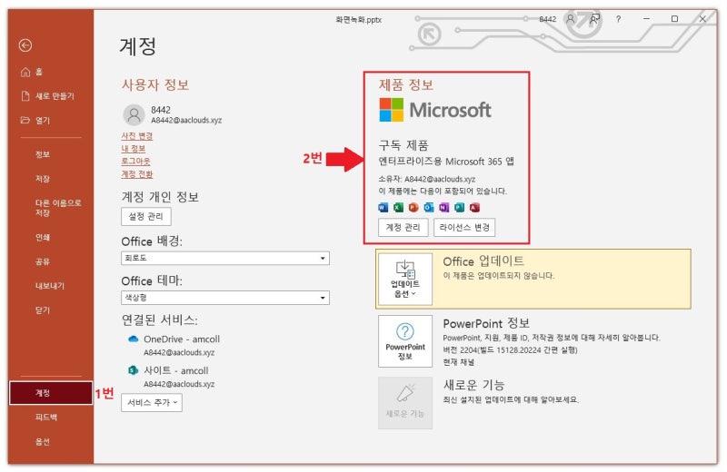The image size is (727, 472).
Task: Click the account person icon in title bar
Action: 571,19
